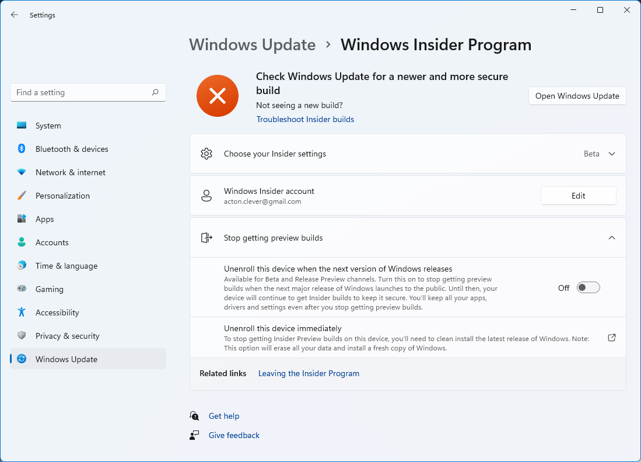Image resolution: width=641 pixels, height=462 pixels.
Task: Expand the Choose your Insider settings chevron
Action: [x=612, y=154]
